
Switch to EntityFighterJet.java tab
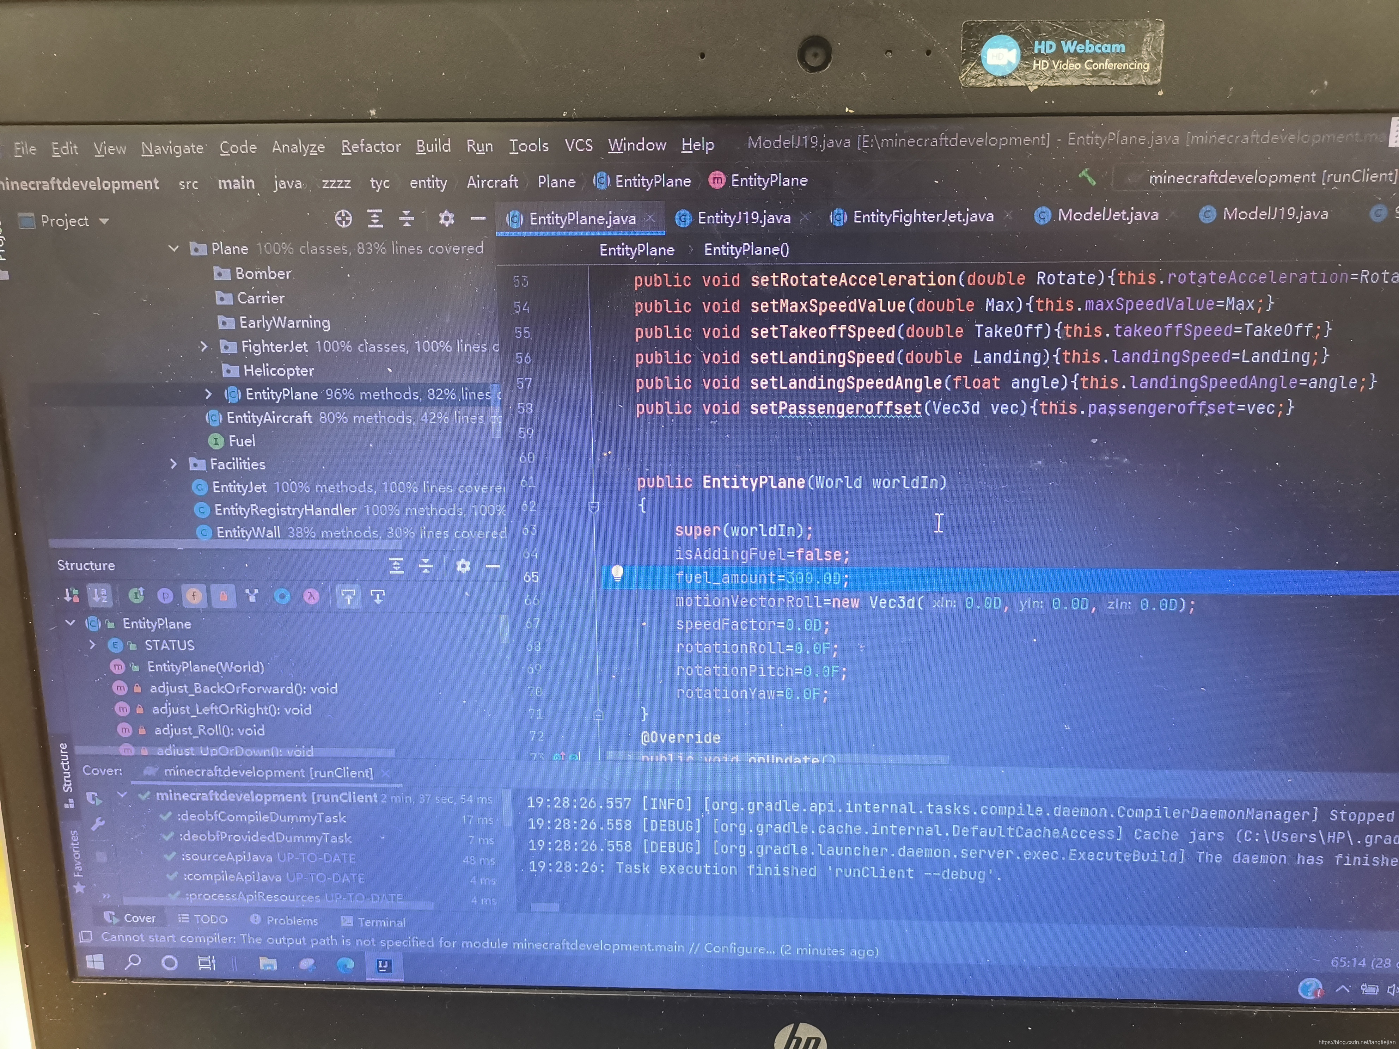coord(923,217)
